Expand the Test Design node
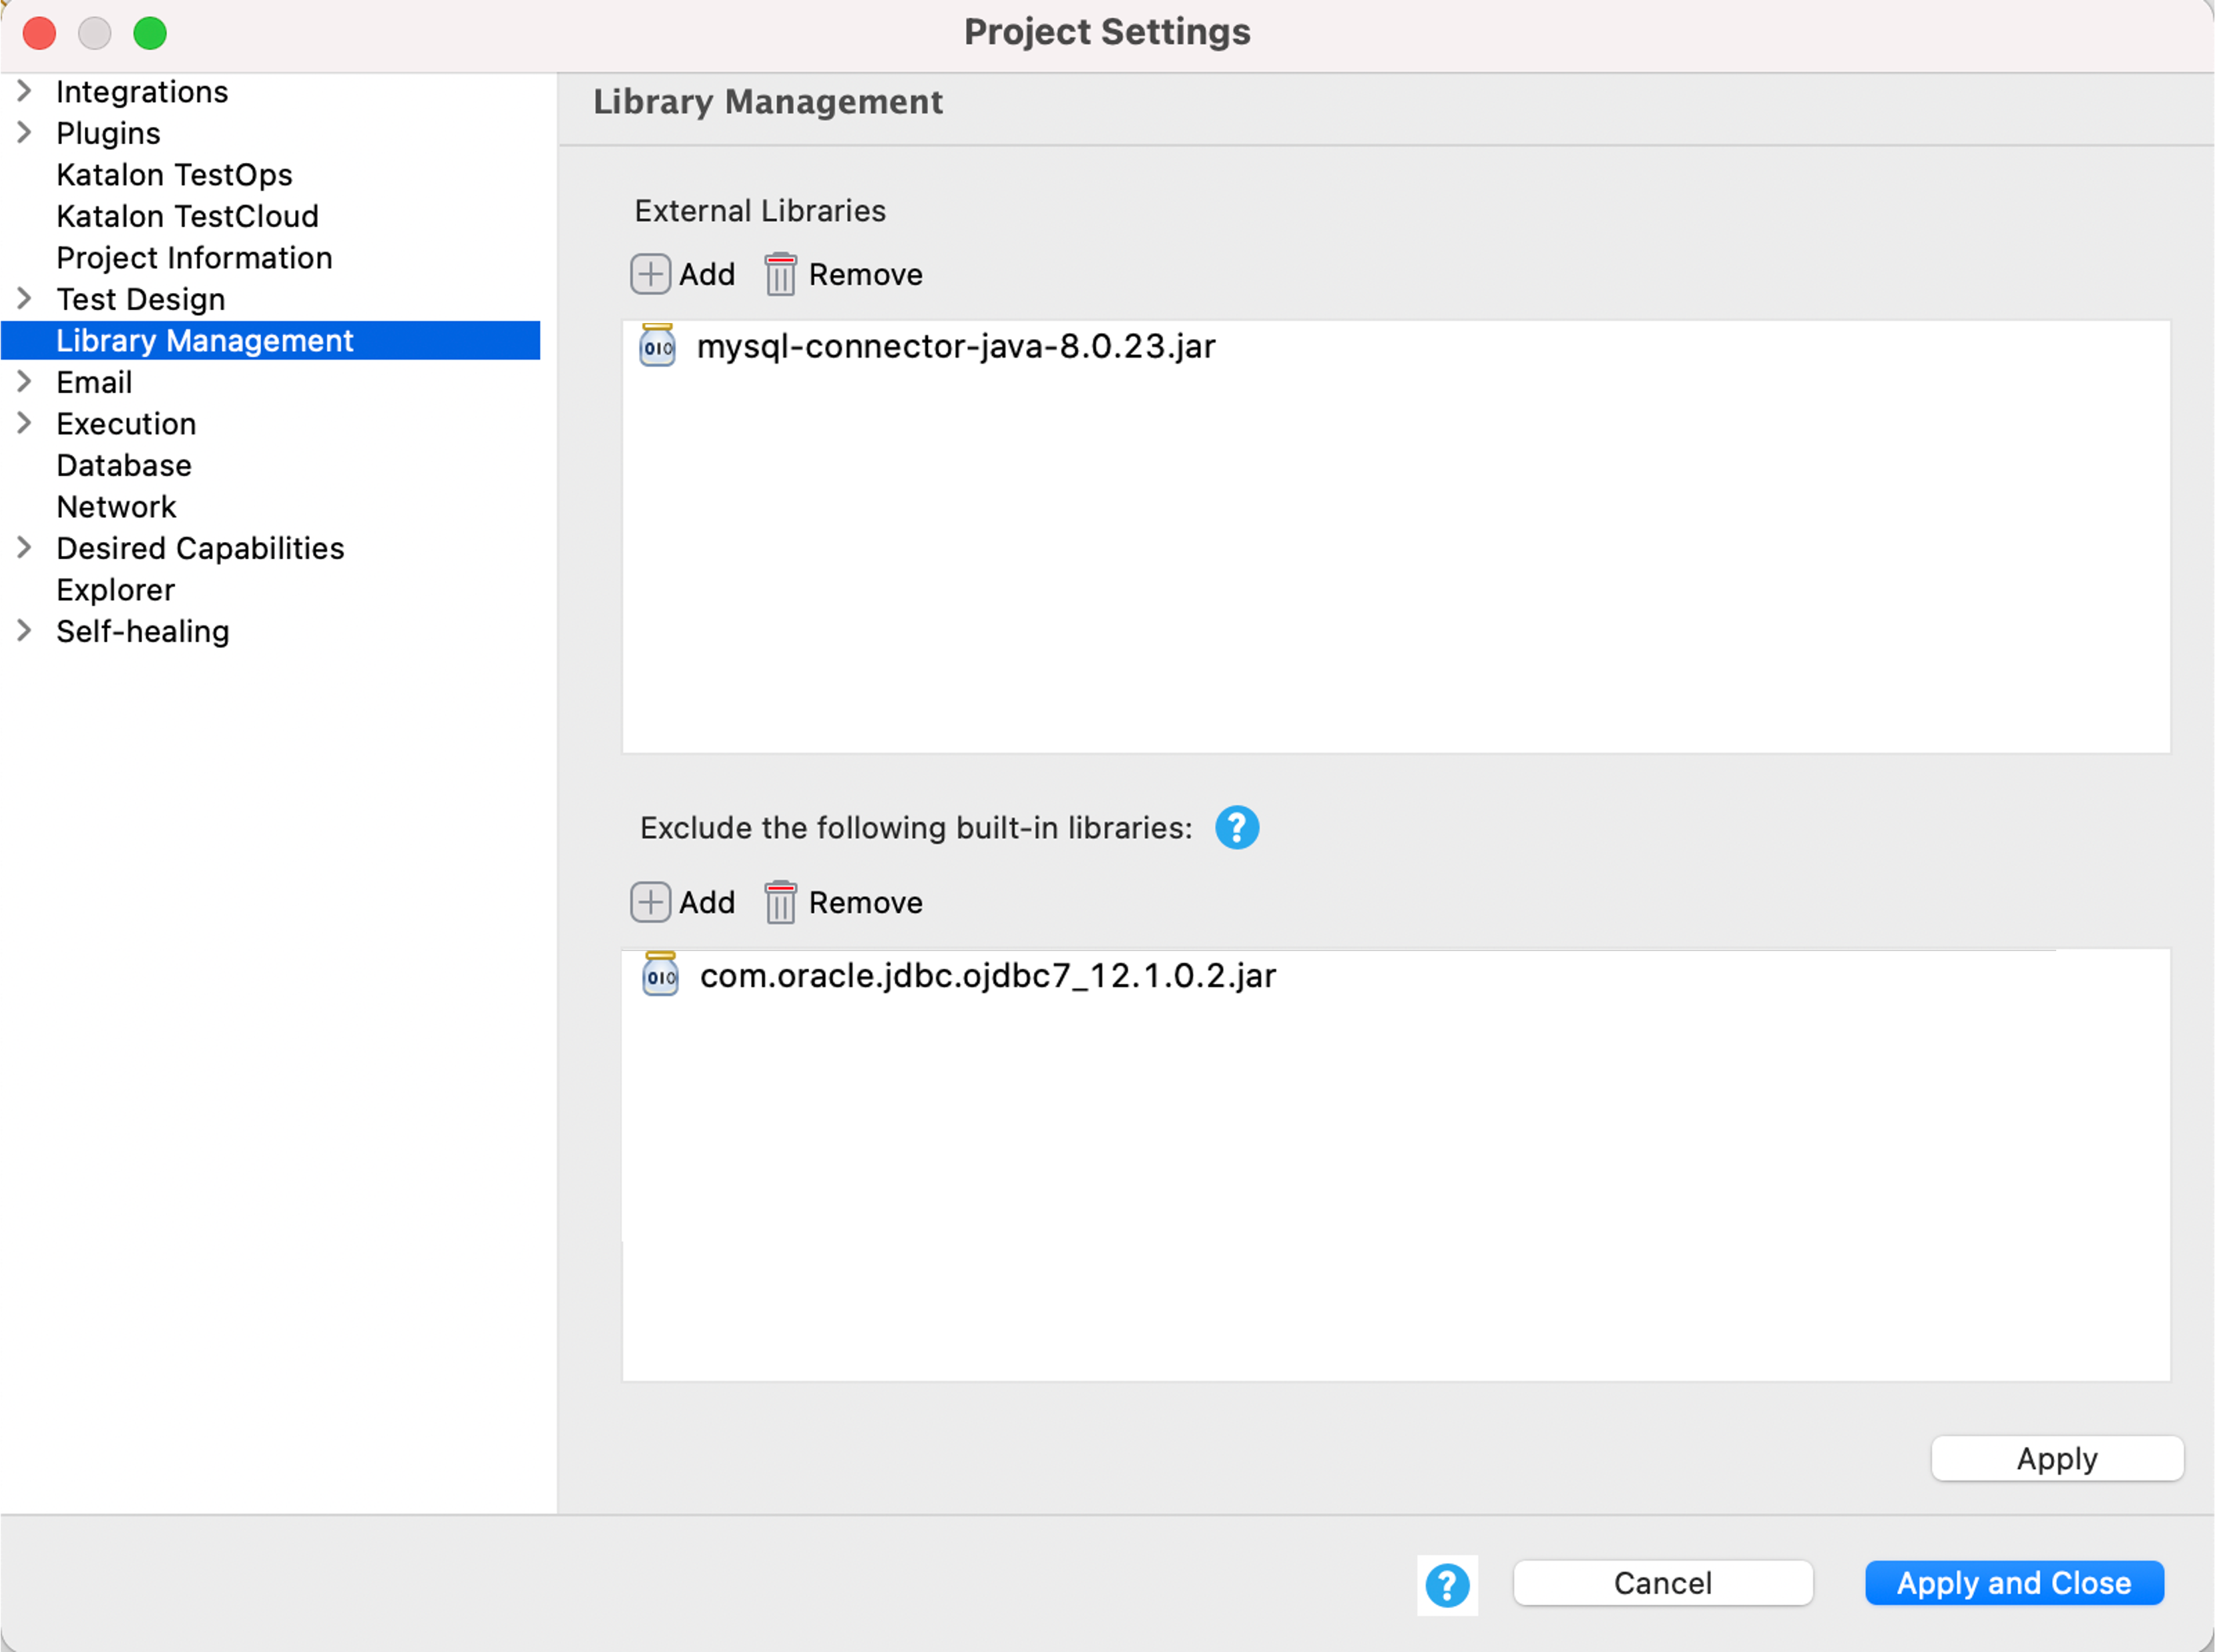 click(25, 299)
